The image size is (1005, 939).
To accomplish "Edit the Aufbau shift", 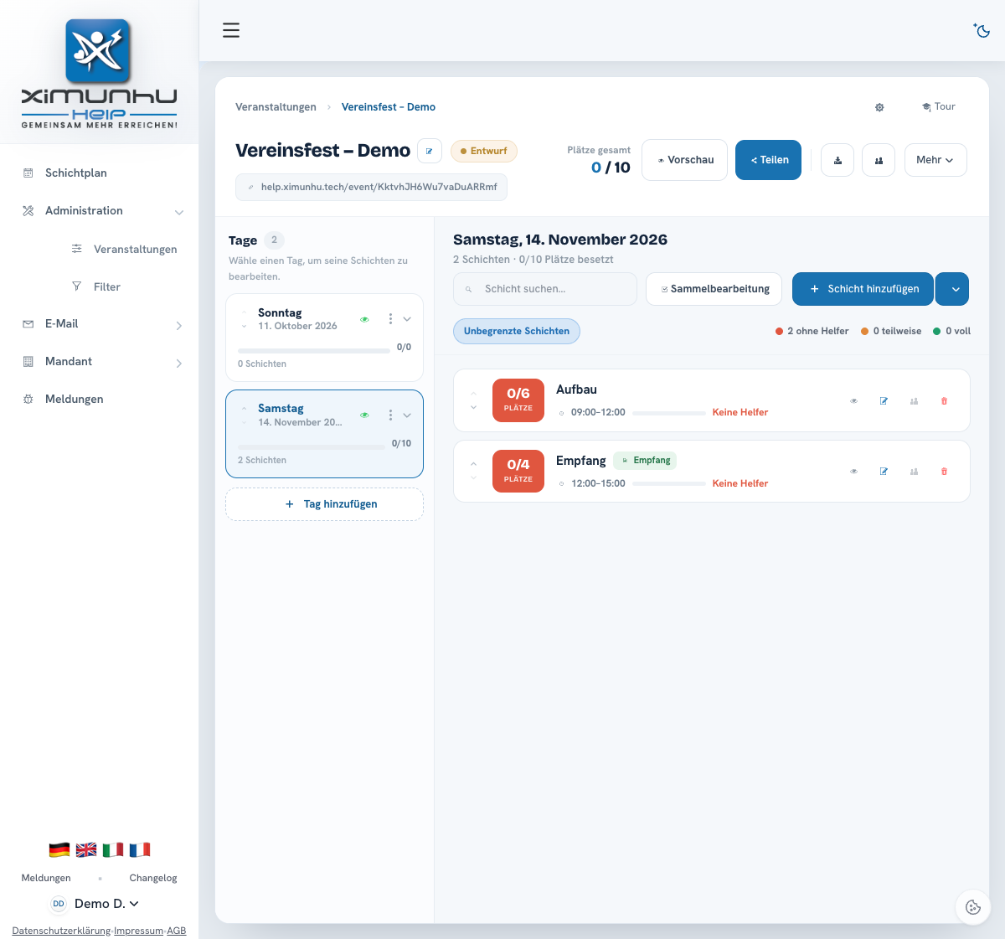I will [884, 401].
